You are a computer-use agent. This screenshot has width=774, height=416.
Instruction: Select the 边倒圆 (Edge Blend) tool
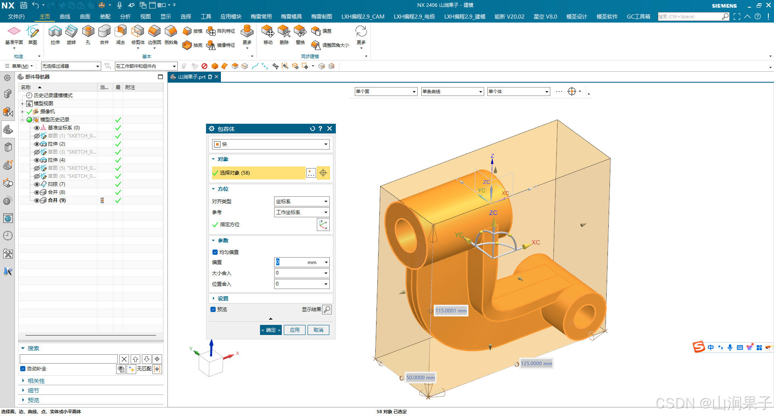click(154, 34)
